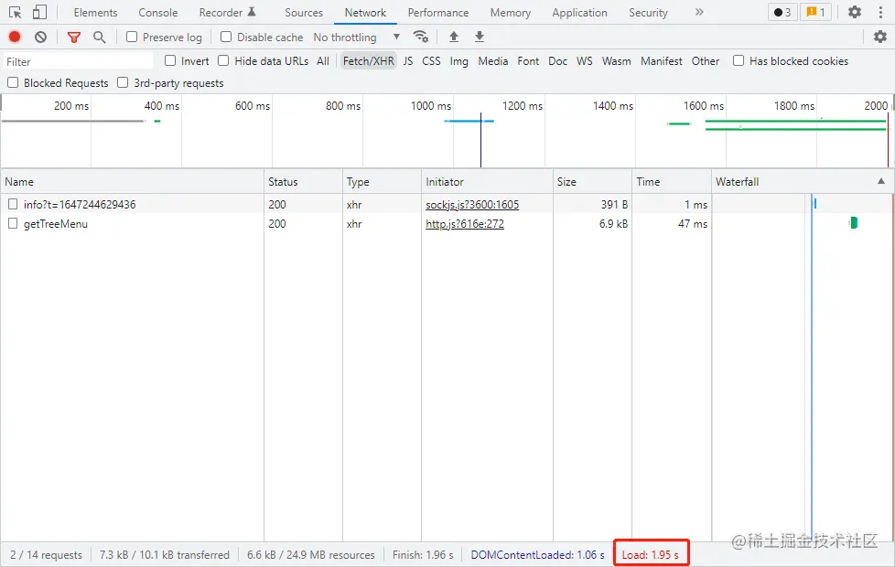Open the Application tab
This screenshot has height=567, width=895.
click(x=580, y=13)
